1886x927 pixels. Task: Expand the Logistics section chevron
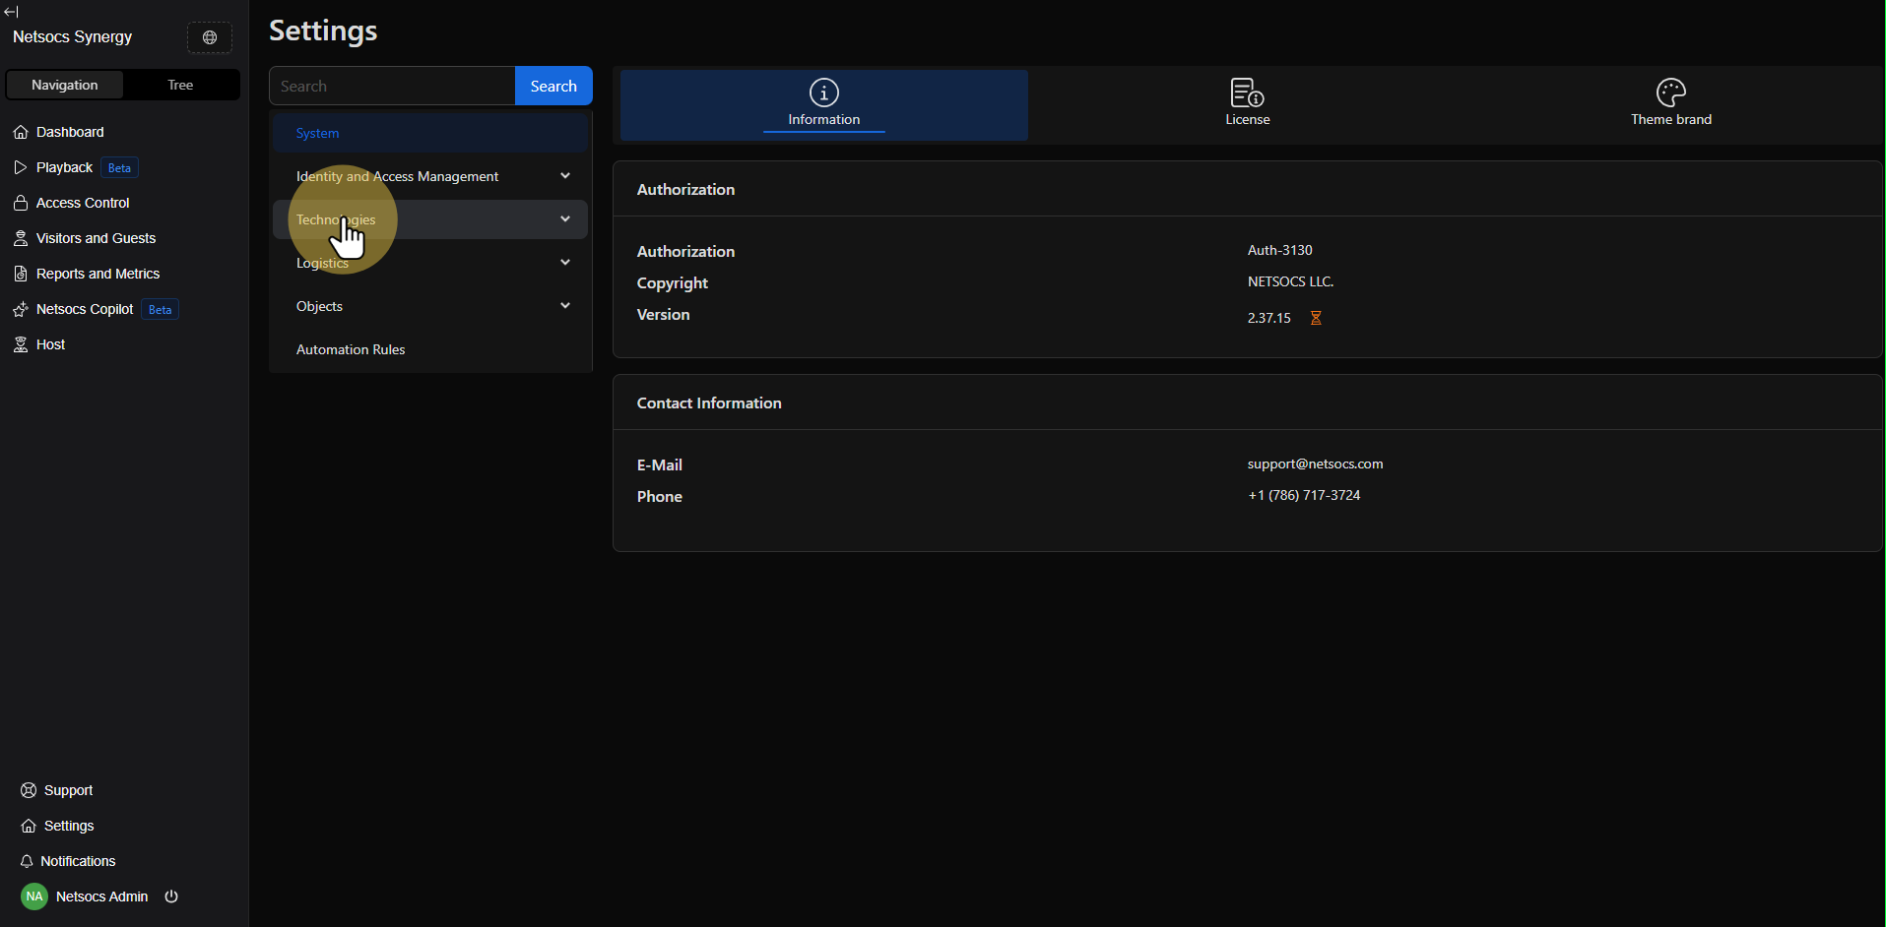coord(565,263)
